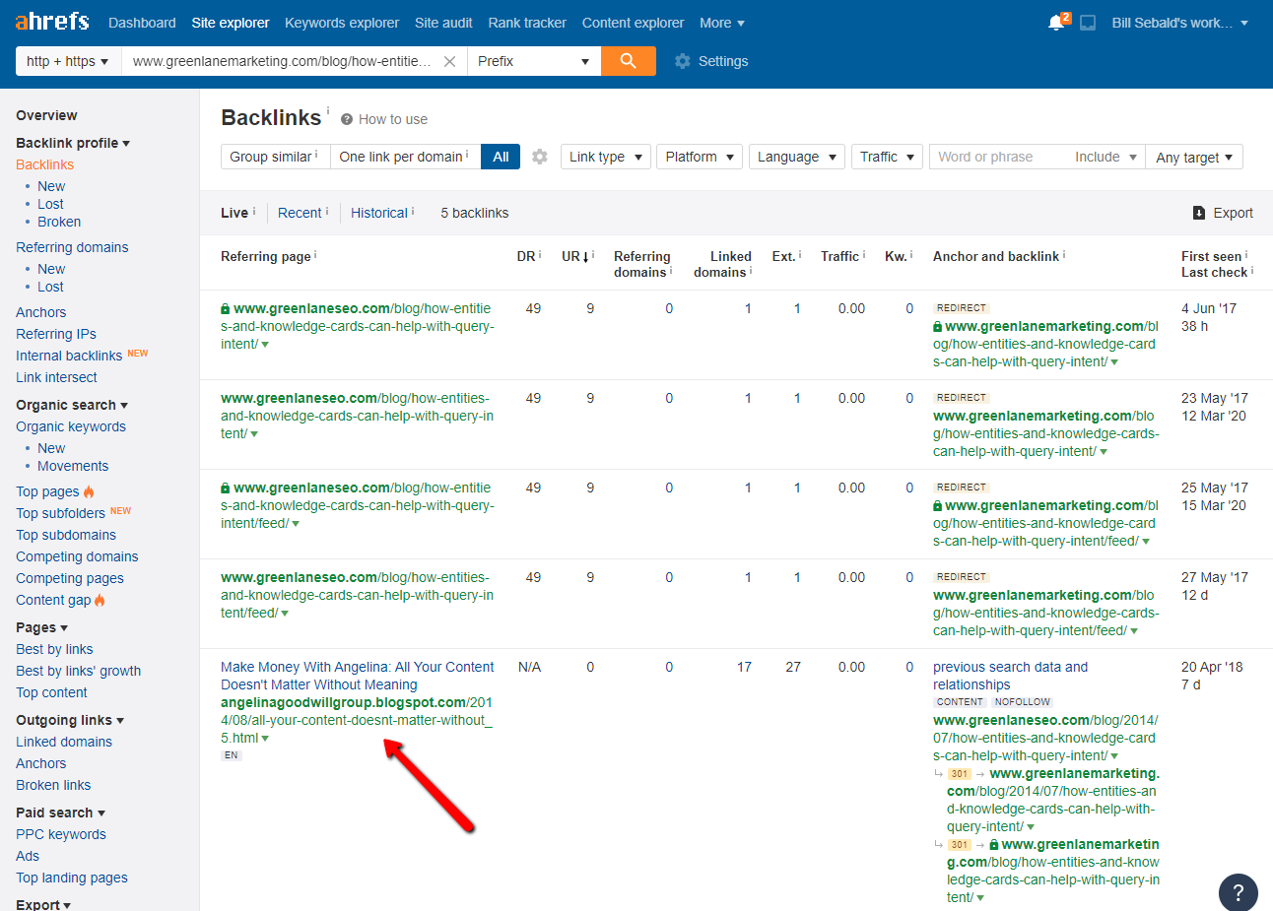Open Best by links in the sidebar

54,649
